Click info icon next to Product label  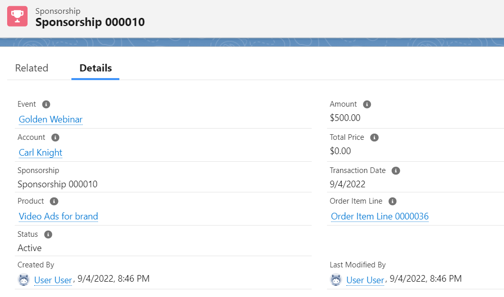coord(54,201)
